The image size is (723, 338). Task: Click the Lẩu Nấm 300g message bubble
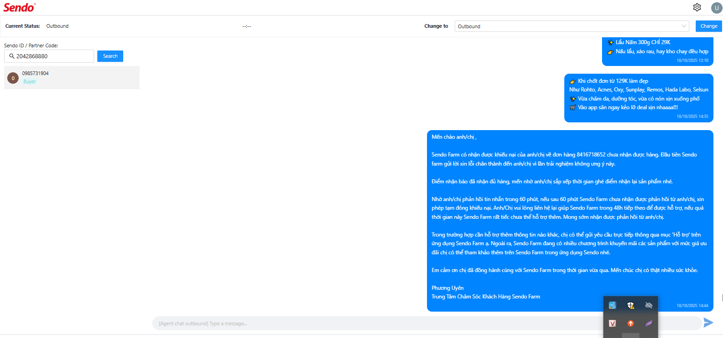(x=658, y=51)
